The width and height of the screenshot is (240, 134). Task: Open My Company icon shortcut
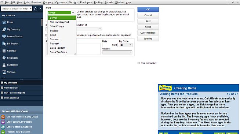4,29
